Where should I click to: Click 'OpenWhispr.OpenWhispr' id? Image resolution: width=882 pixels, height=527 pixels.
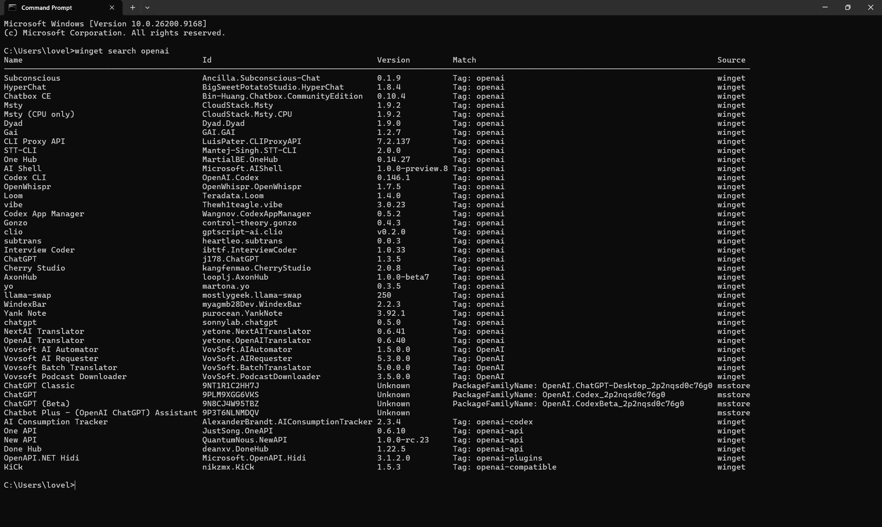(x=252, y=186)
